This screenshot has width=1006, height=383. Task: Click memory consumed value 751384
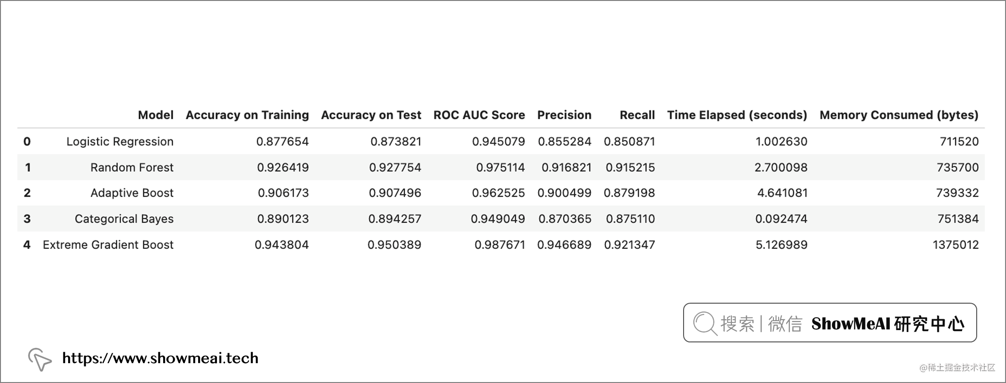coord(958,219)
